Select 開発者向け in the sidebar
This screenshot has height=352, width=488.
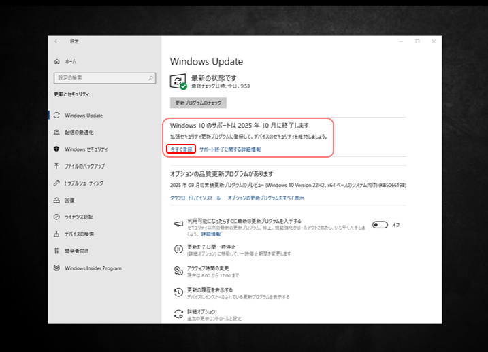pyautogui.click(x=76, y=251)
